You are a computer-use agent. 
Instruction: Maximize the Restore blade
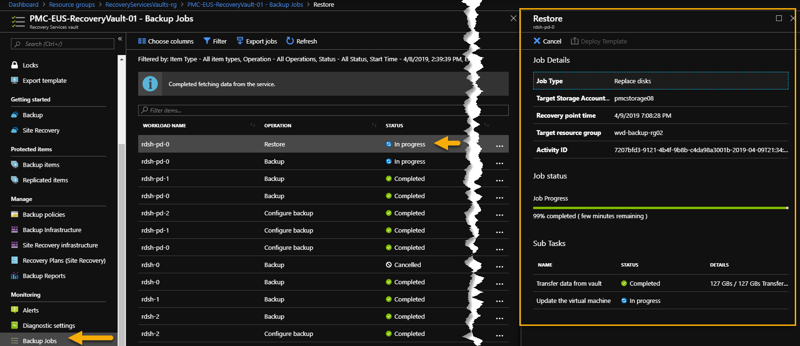point(779,18)
